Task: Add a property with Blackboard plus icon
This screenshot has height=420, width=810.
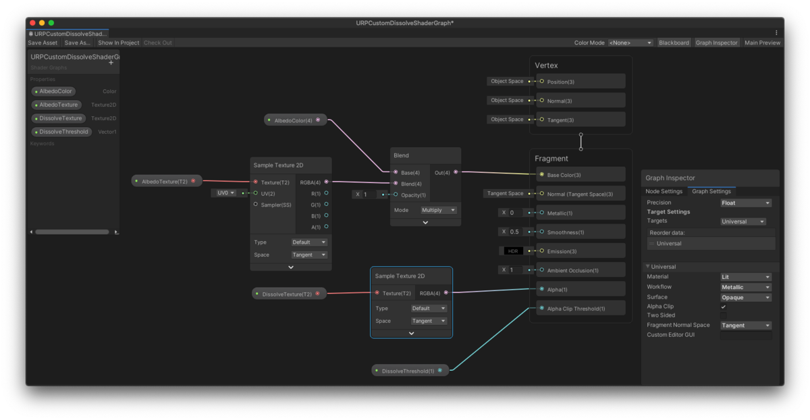Action: point(111,63)
